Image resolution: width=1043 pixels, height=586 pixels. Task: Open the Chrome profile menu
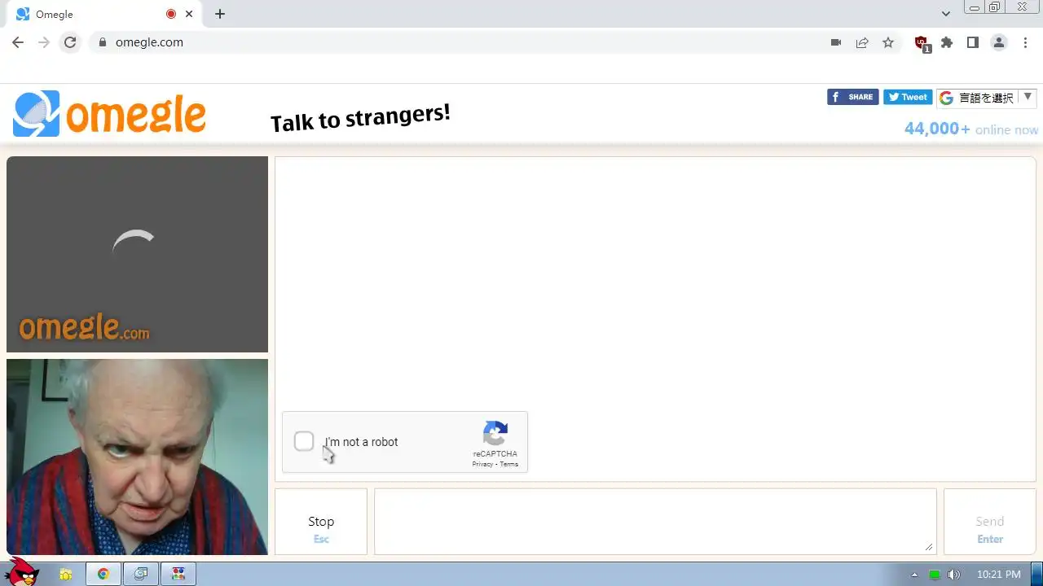[x=999, y=42]
